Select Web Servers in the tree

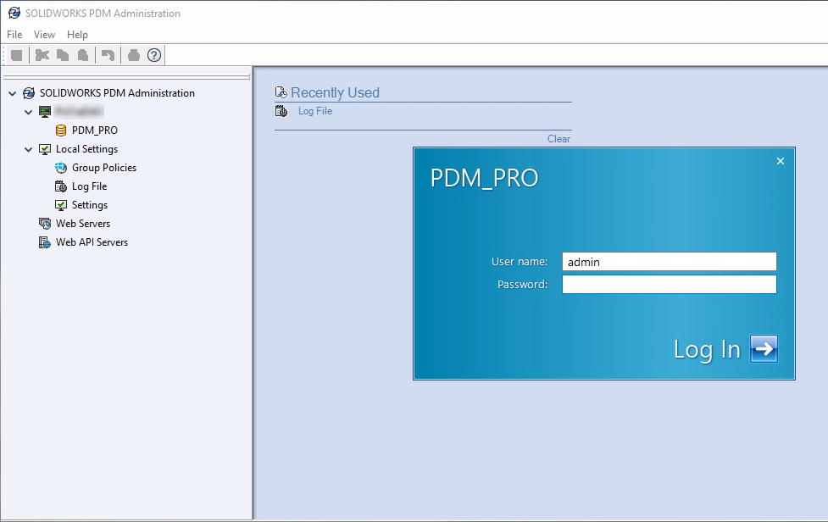83,223
